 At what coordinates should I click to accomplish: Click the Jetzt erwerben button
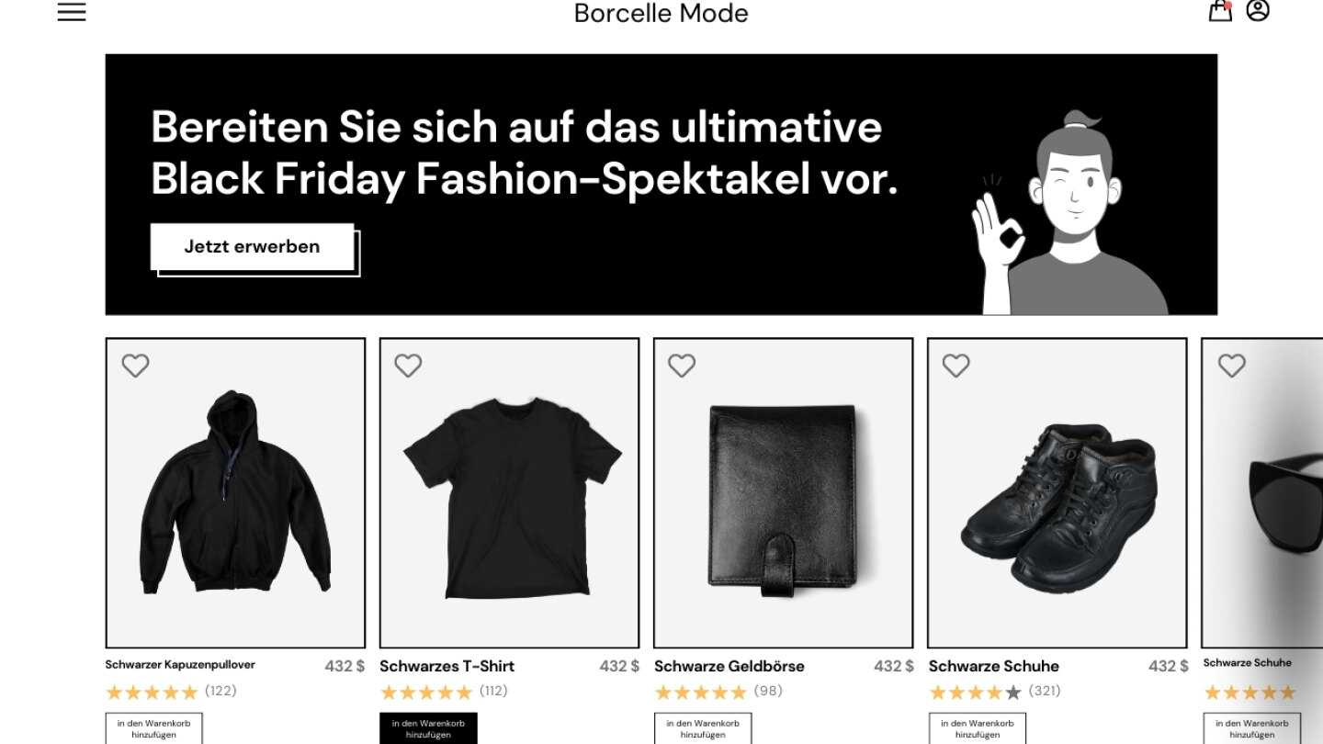click(253, 246)
